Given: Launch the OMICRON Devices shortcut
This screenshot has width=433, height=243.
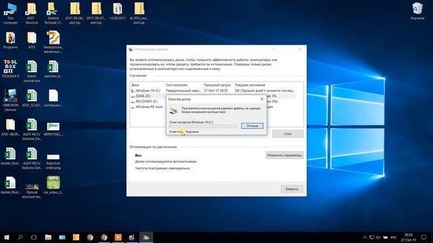Looking at the screenshot, I should click(x=11, y=101).
